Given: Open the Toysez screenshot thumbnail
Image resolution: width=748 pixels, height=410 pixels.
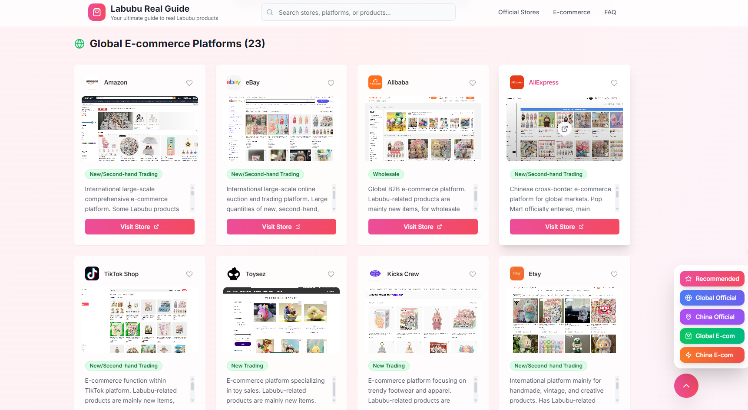Looking at the screenshot, I should 281,320.
